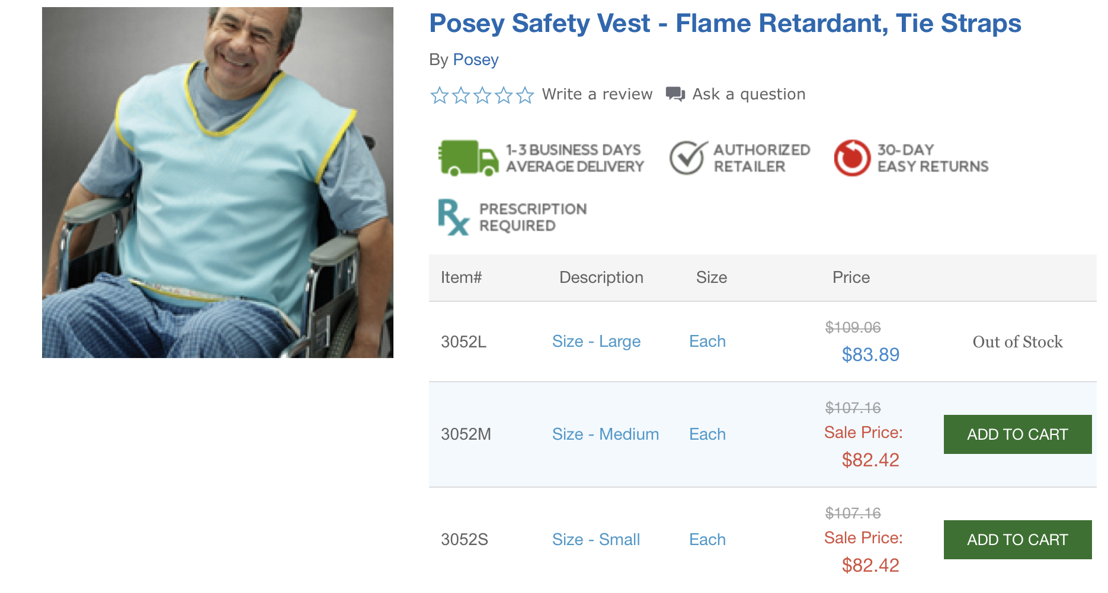Screen dimensions: 1108x593
Task: Click Ask a question link
Action: 749,94
